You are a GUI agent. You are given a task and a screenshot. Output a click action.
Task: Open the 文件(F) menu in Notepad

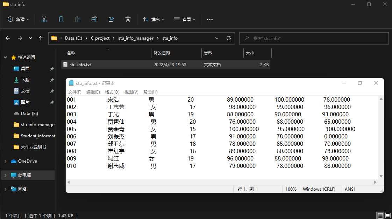[74, 92]
